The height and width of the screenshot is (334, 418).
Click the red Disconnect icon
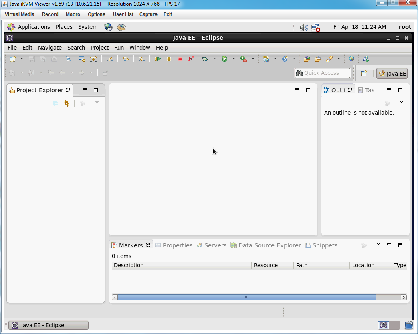pos(191,59)
